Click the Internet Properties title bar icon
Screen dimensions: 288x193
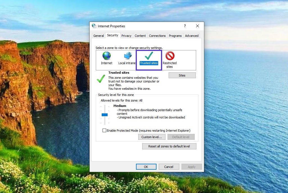click(94, 26)
